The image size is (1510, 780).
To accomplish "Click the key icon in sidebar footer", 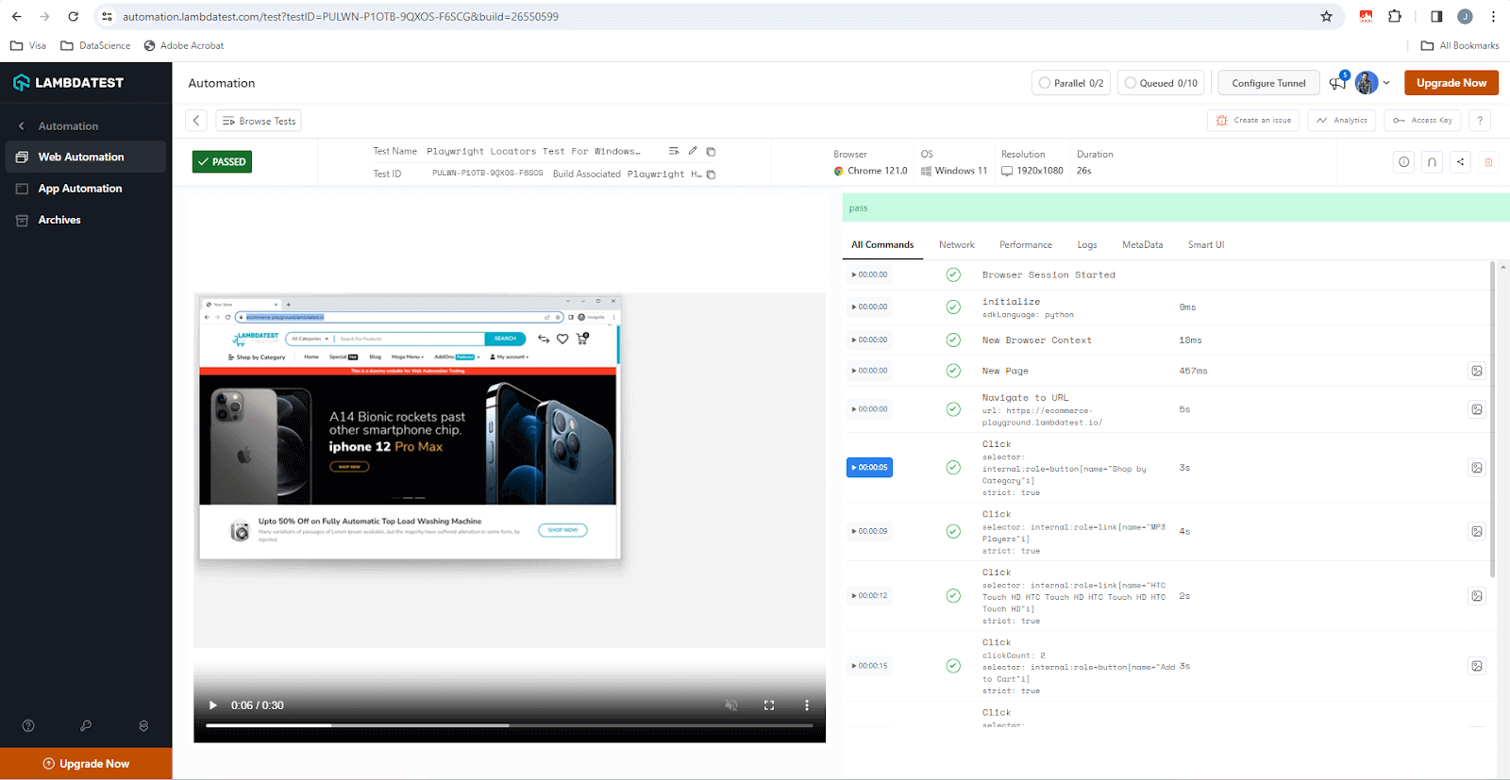I will coord(86,725).
